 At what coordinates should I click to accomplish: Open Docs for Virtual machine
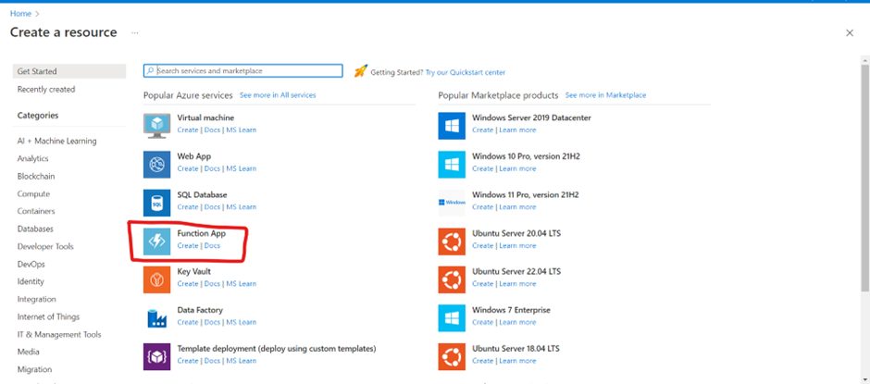click(x=213, y=130)
